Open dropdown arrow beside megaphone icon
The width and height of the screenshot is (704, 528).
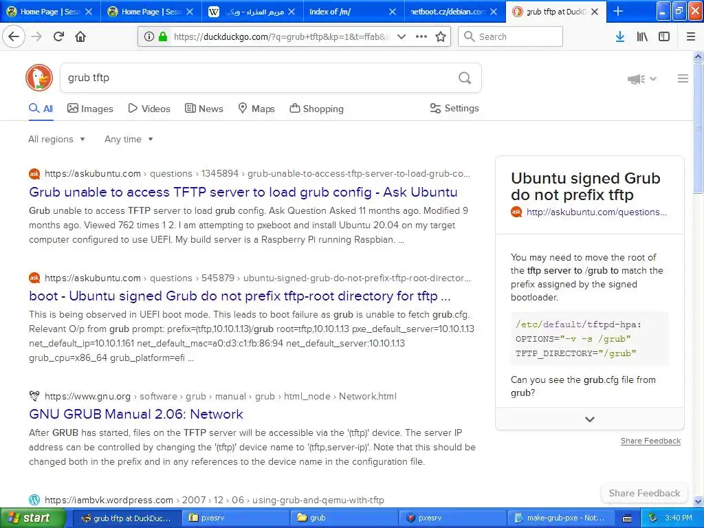[653, 78]
